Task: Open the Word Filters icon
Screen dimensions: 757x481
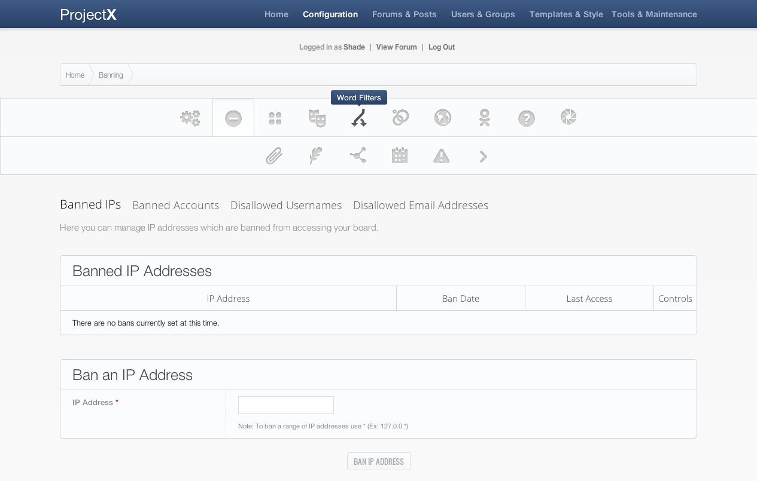Action: (359, 118)
